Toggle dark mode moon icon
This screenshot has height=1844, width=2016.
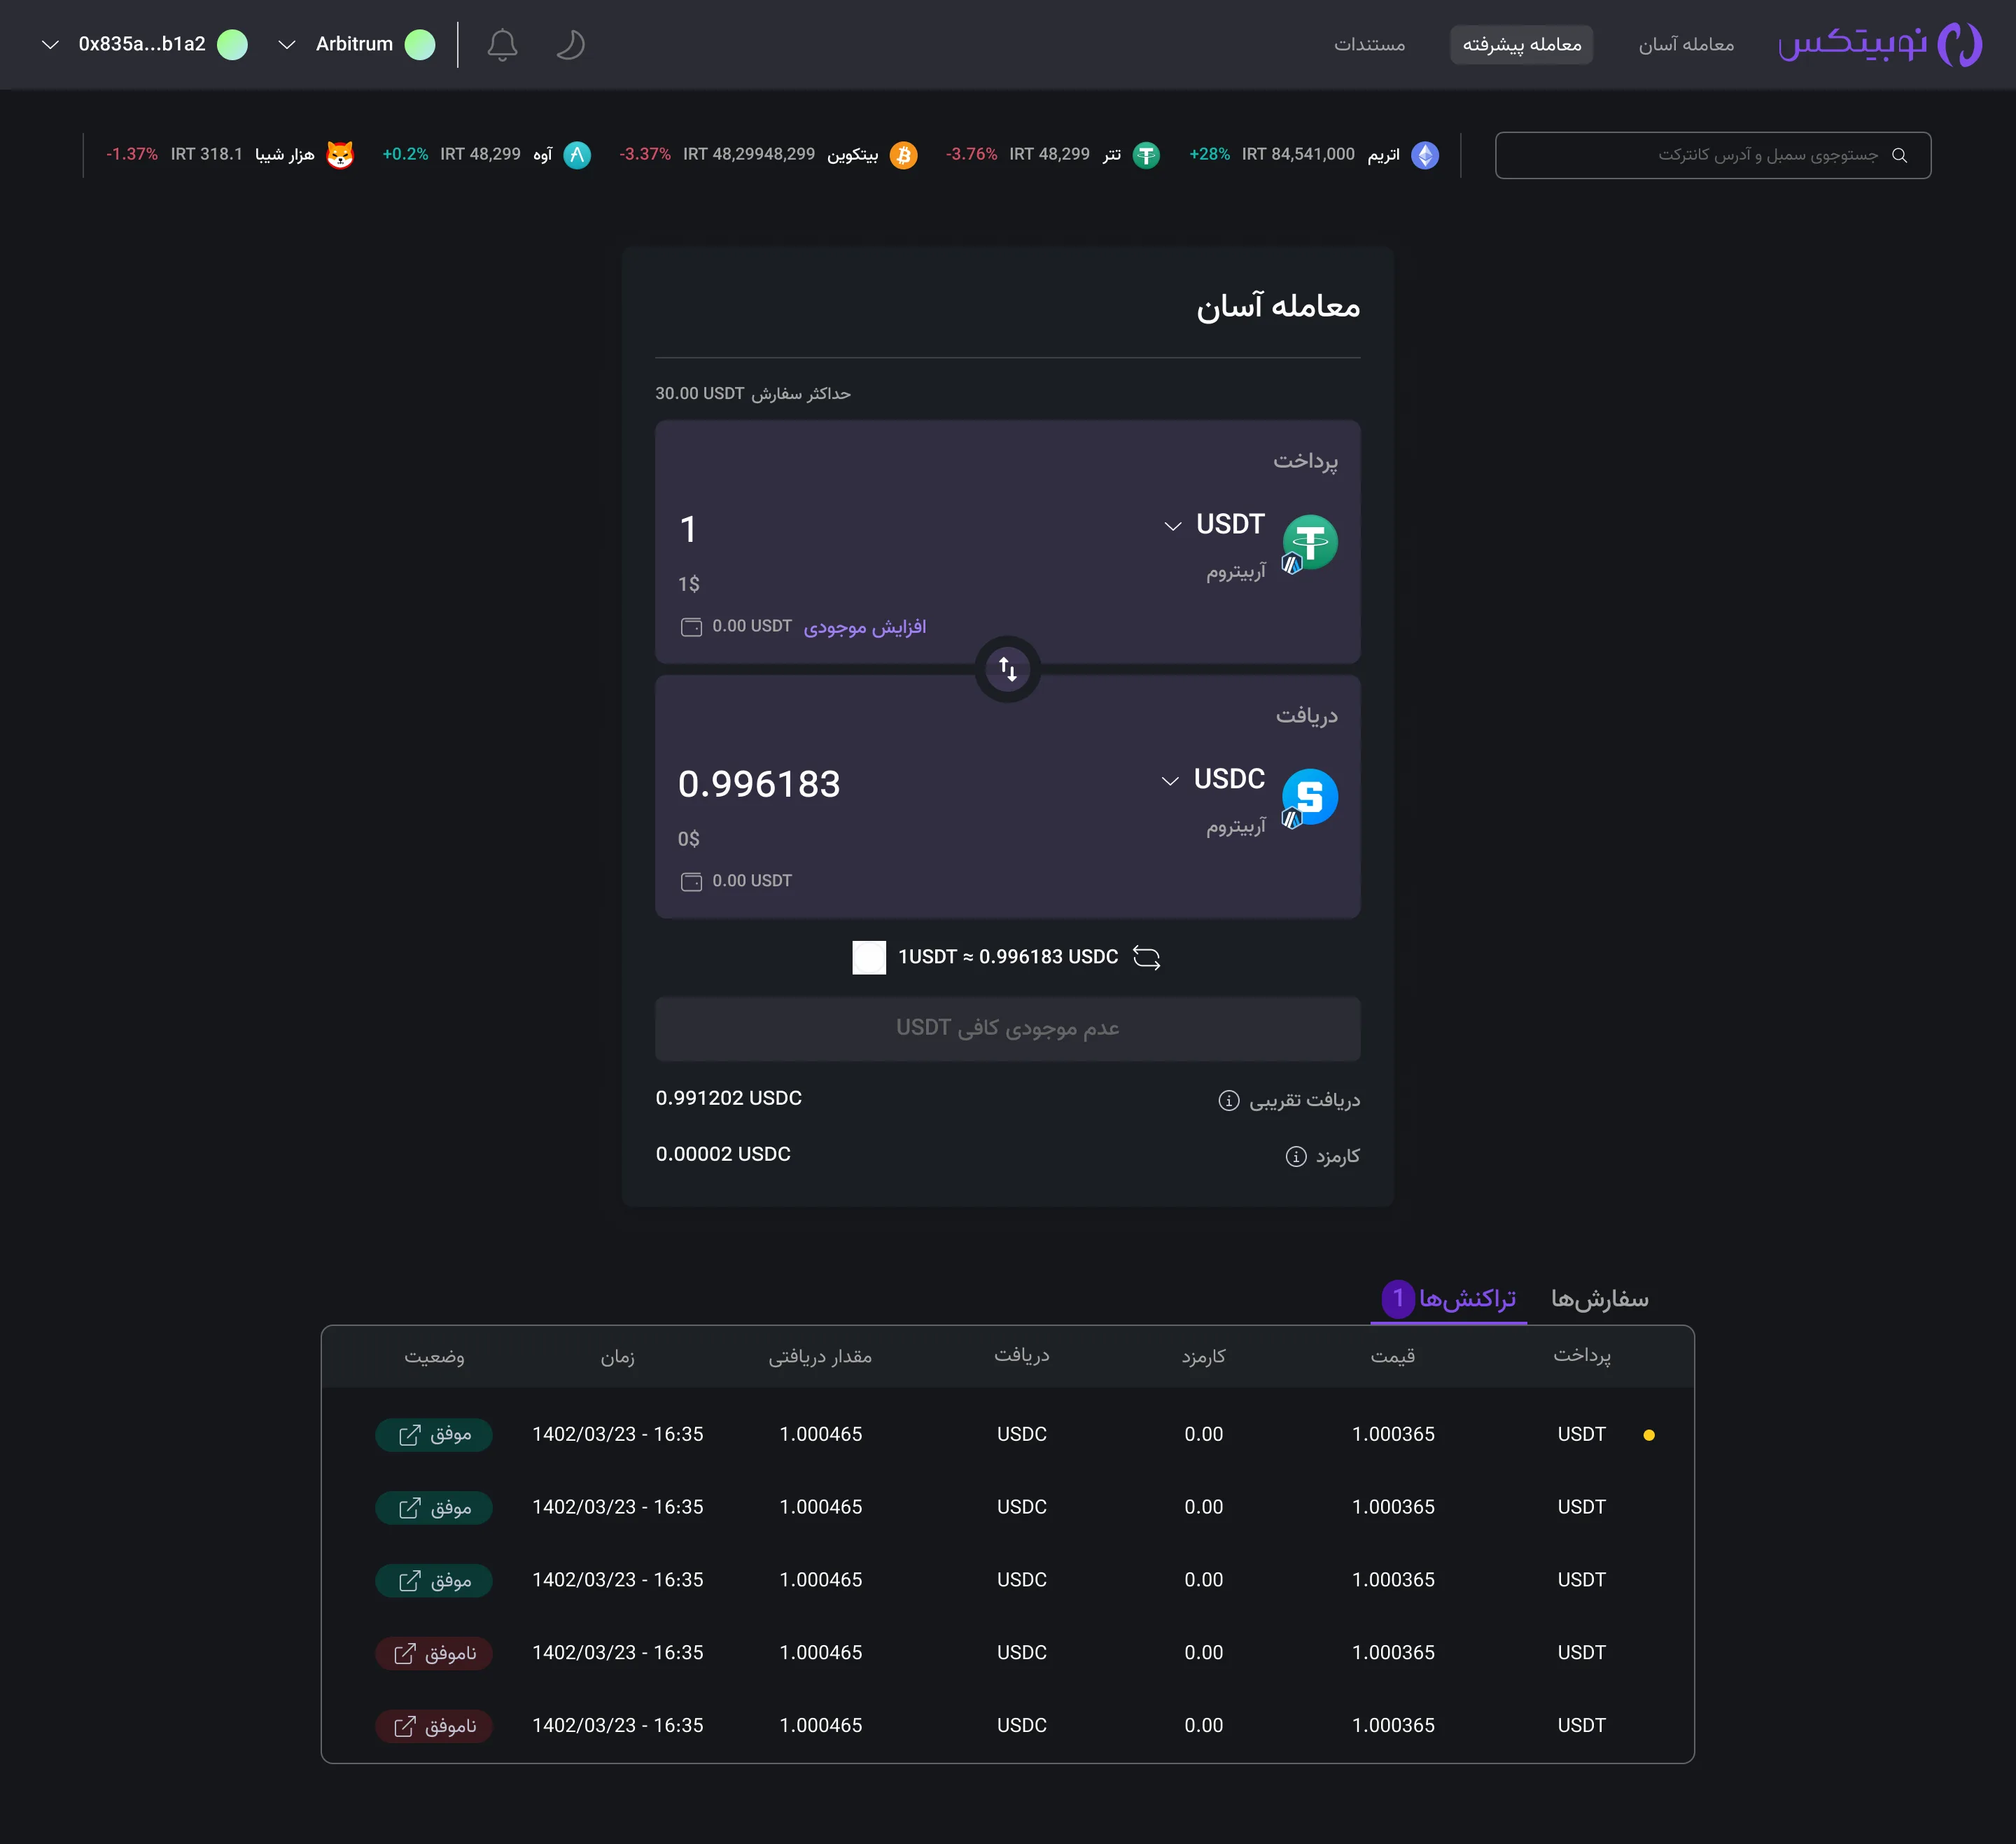click(570, 44)
